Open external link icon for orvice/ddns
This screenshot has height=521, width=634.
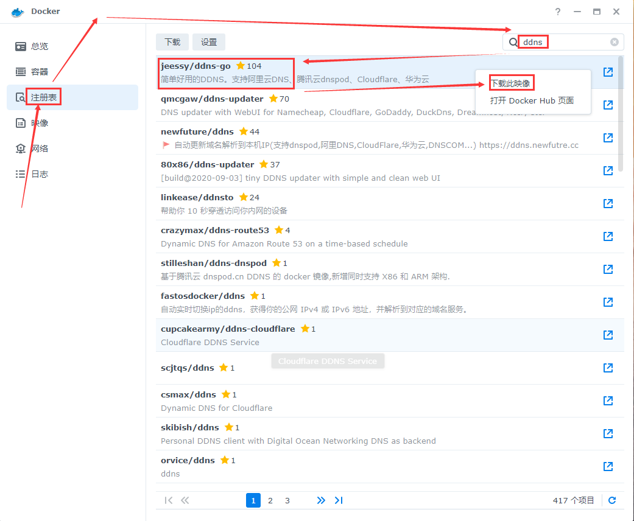point(608,466)
